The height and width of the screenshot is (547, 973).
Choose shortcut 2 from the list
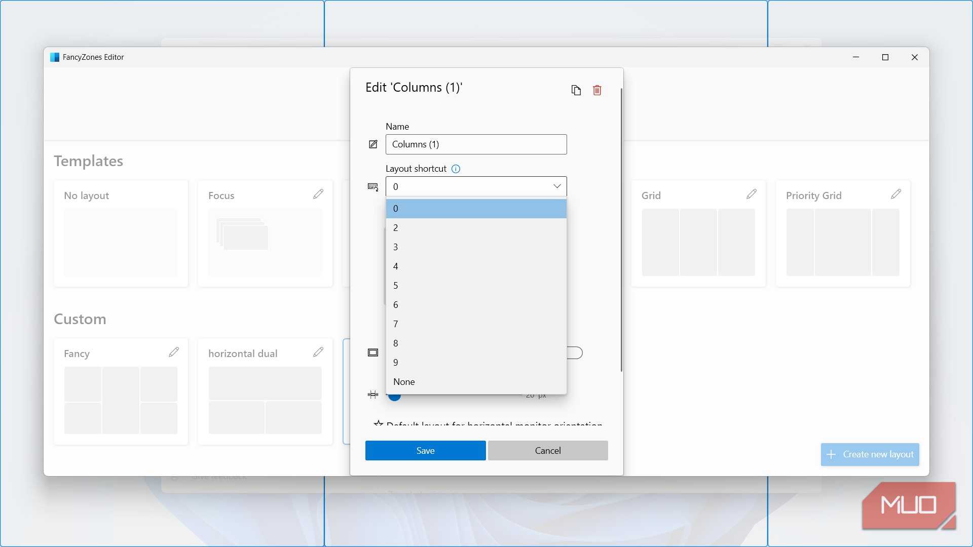tap(476, 228)
